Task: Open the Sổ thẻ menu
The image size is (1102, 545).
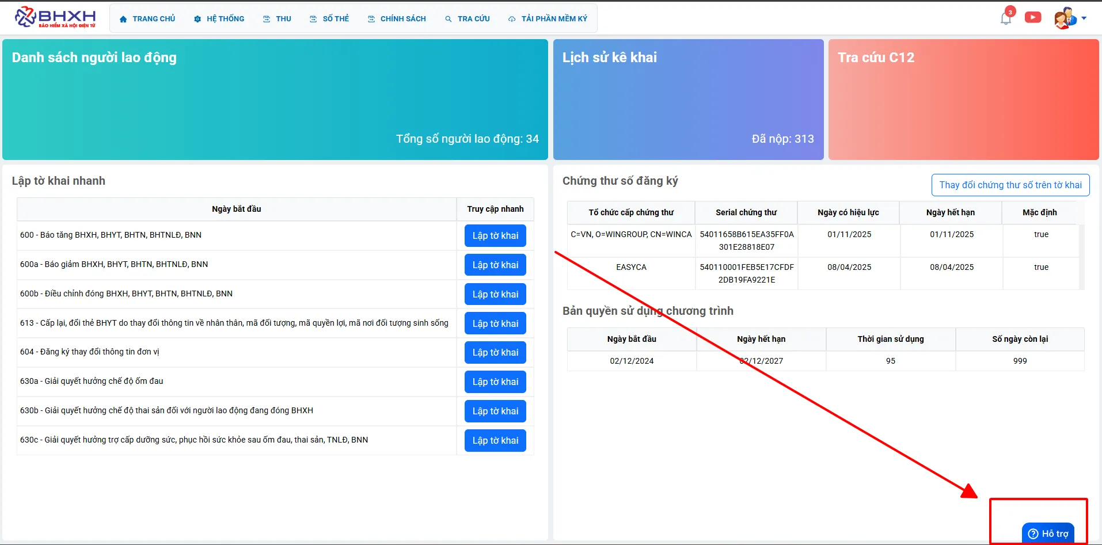Action: (329, 19)
